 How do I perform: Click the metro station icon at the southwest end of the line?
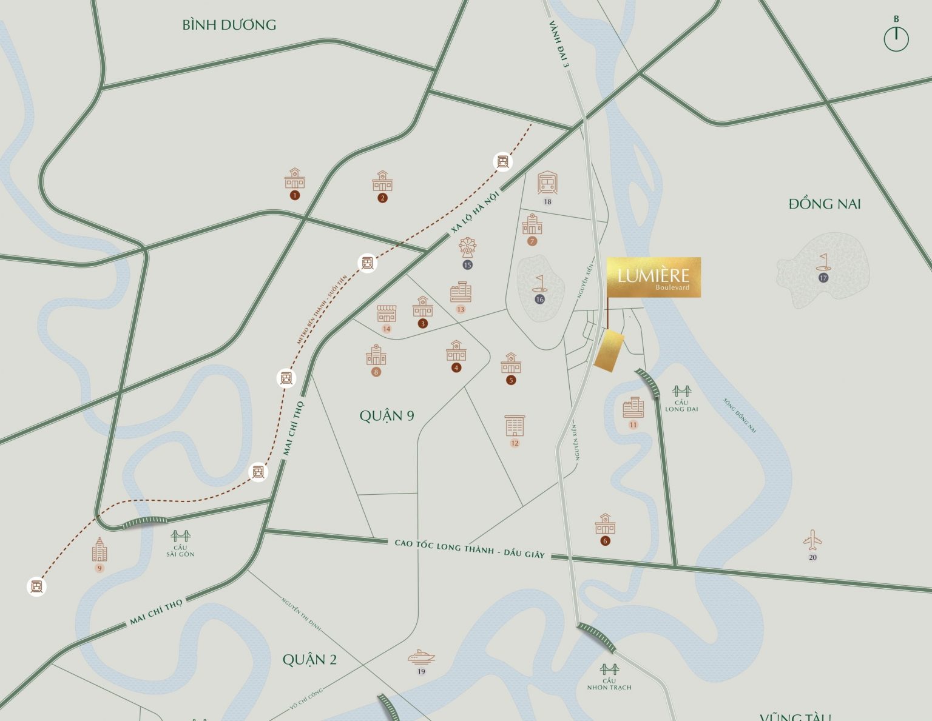(36, 586)
